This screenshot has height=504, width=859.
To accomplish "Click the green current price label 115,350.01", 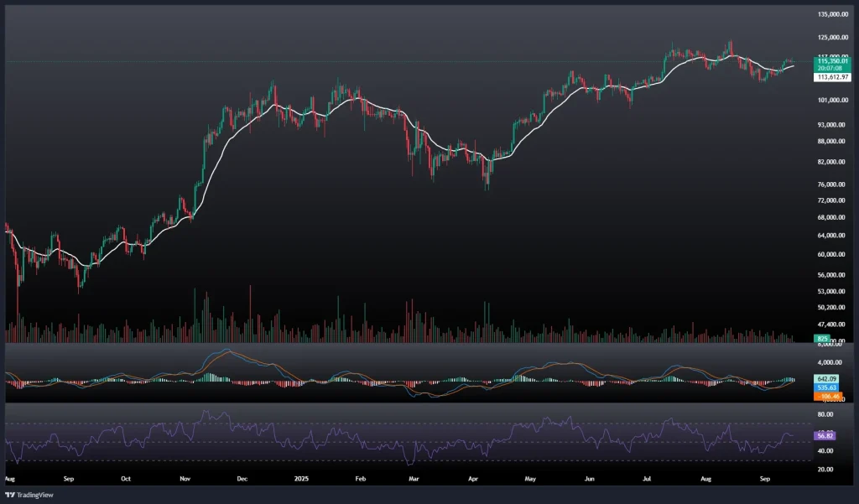I will click(x=832, y=62).
